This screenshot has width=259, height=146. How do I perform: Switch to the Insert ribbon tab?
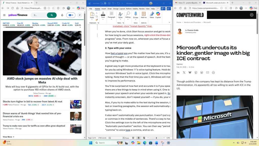coord(103,8)
